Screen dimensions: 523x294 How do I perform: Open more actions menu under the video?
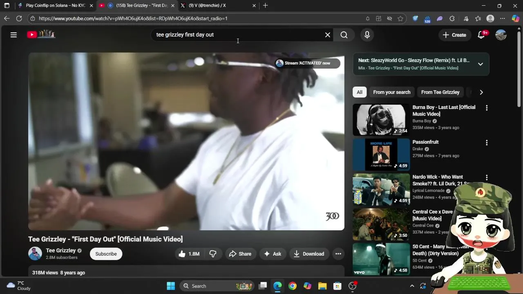(x=338, y=254)
